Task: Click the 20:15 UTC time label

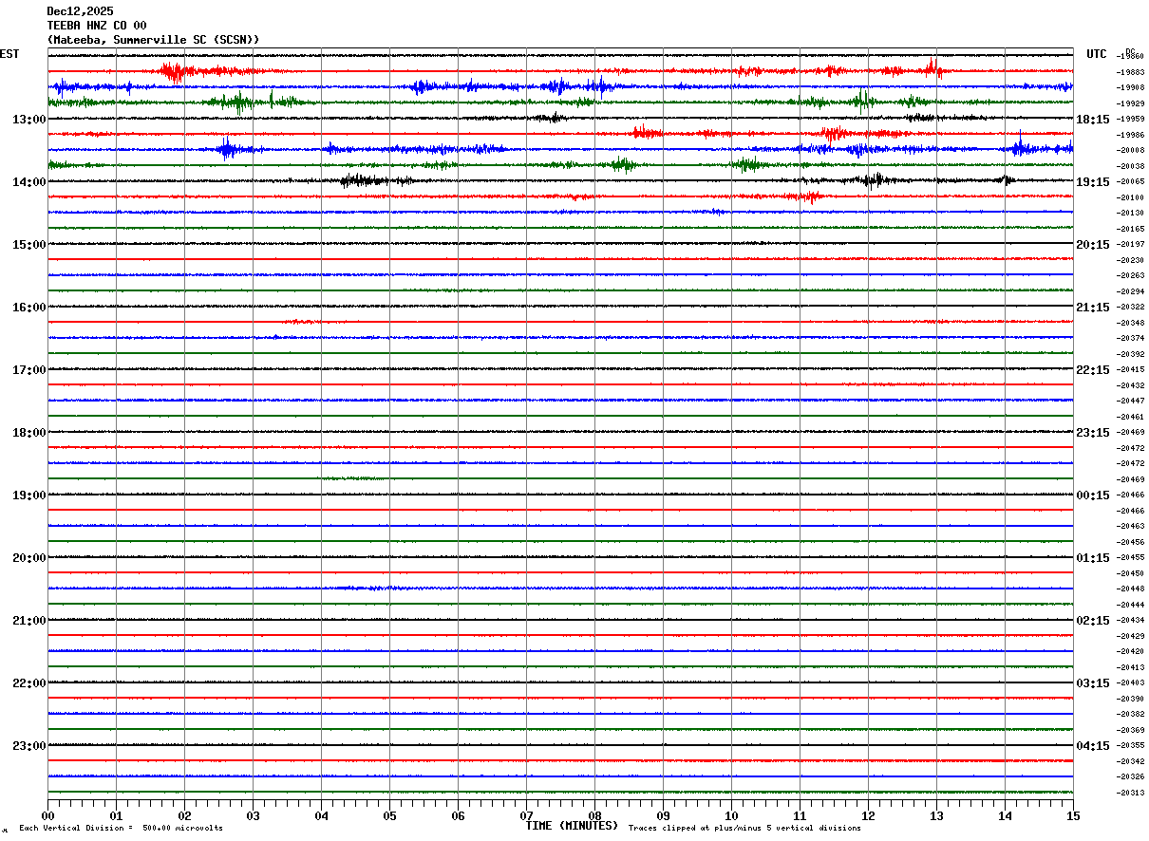Action: (x=1093, y=245)
